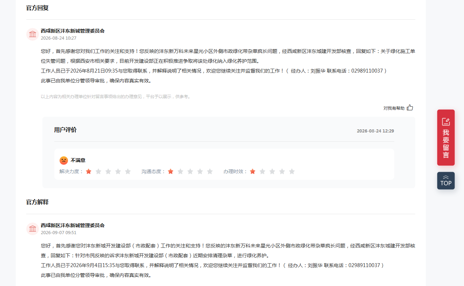Viewport: 464px width, 286px height.
Task: Click the 官方回复 section heading
Action: tap(37, 8)
